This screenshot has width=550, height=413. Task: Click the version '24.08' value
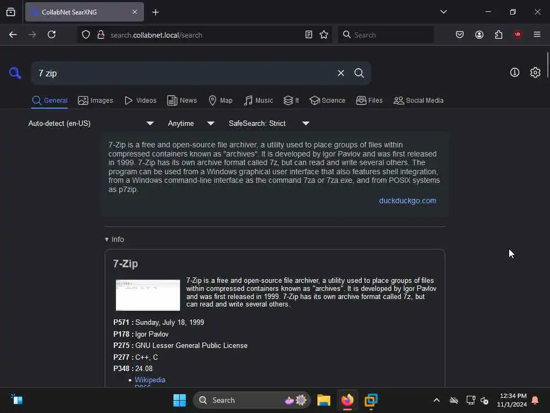tap(144, 369)
